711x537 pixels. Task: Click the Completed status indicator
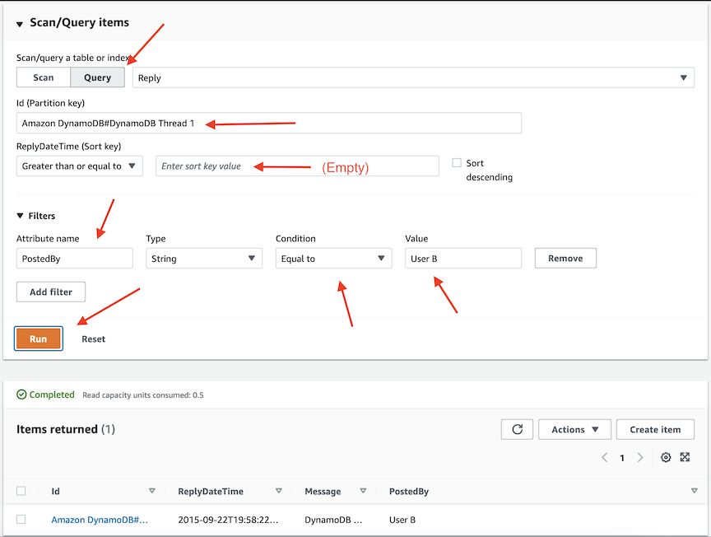(45, 395)
